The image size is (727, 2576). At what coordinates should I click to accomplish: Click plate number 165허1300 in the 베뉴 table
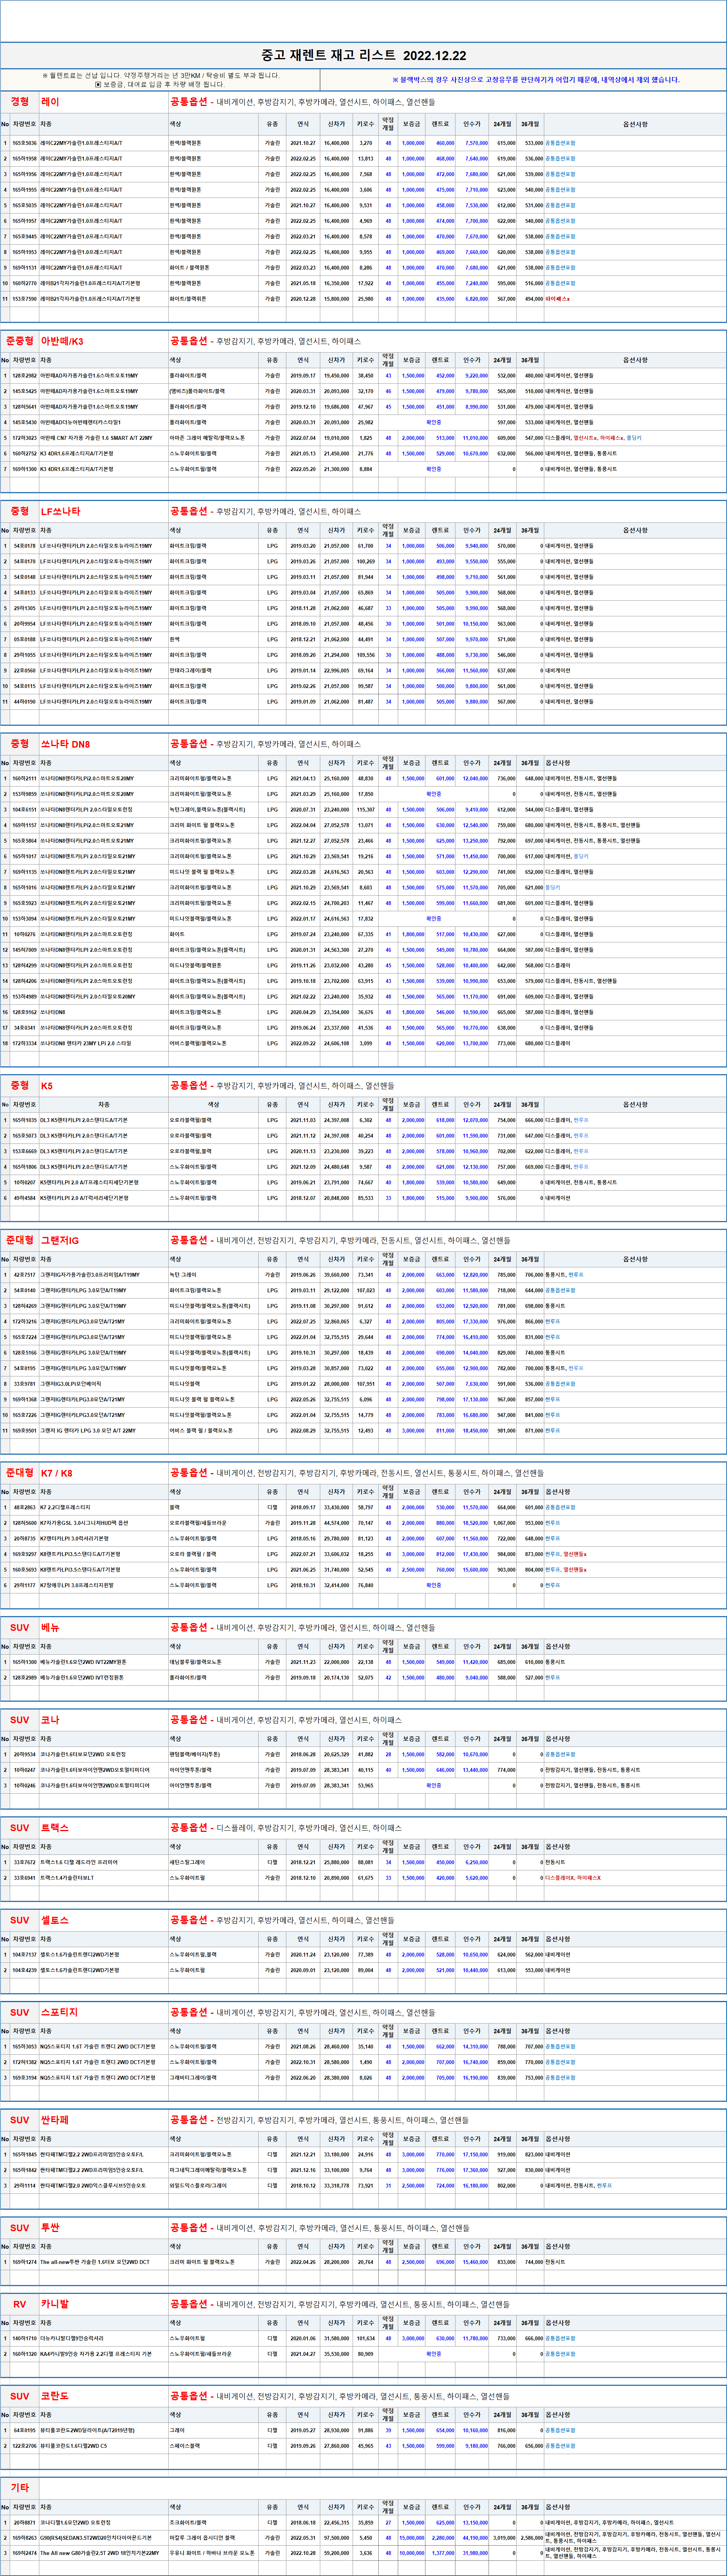tap(24, 1662)
